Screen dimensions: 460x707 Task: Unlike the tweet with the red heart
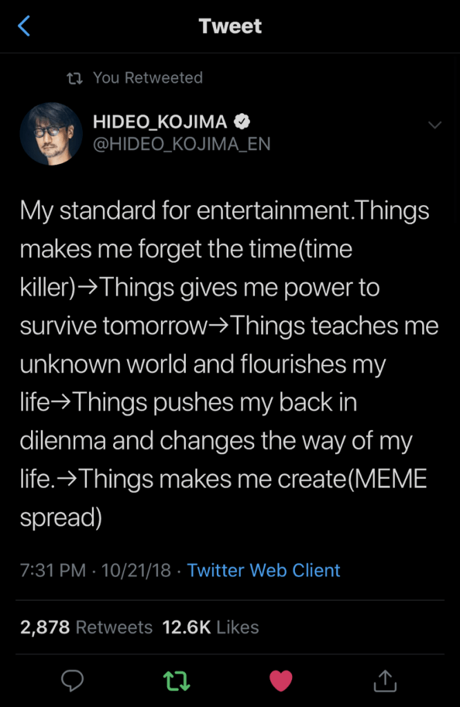[280, 681]
